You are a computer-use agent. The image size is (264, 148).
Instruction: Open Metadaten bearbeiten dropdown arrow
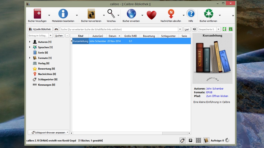(77, 15)
